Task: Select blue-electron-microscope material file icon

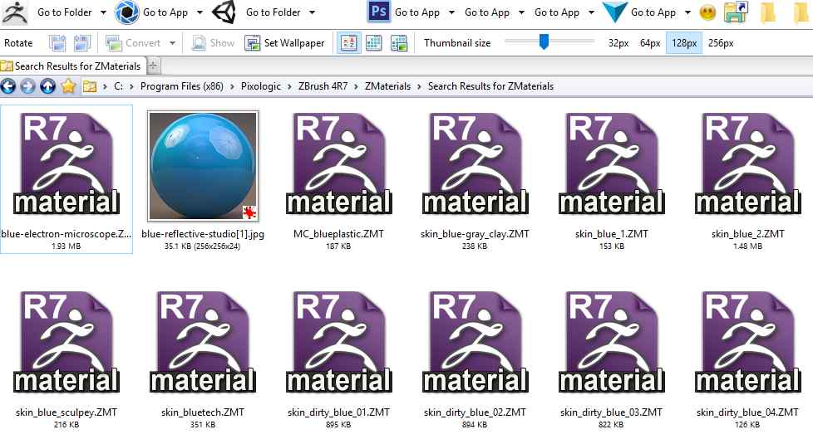Action: [x=67, y=163]
